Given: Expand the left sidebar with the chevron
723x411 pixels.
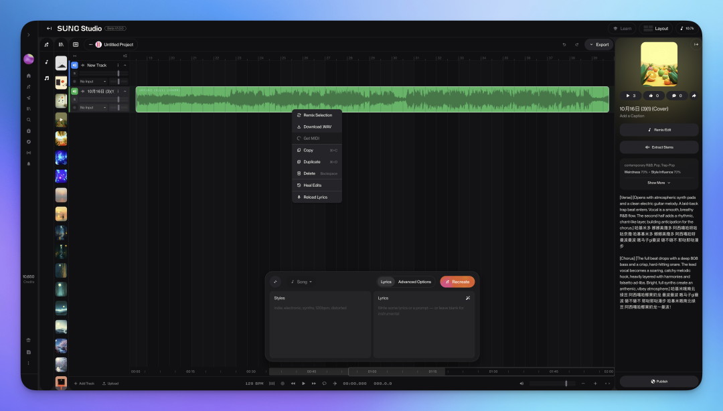Looking at the screenshot, I should 29,35.
